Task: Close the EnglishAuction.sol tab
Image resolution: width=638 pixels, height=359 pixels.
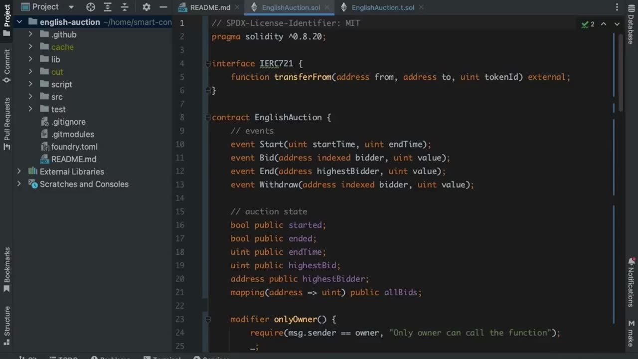Action: pyautogui.click(x=327, y=7)
